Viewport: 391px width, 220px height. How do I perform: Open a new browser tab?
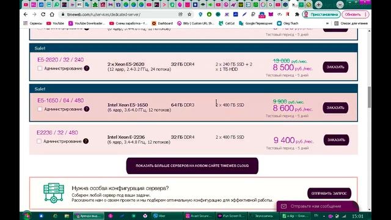pyautogui.click(x=318, y=4)
